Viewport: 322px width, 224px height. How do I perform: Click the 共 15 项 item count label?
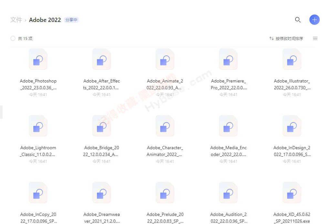click(x=25, y=38)
